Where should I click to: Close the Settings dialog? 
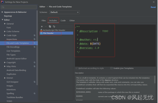pos(154,2)
